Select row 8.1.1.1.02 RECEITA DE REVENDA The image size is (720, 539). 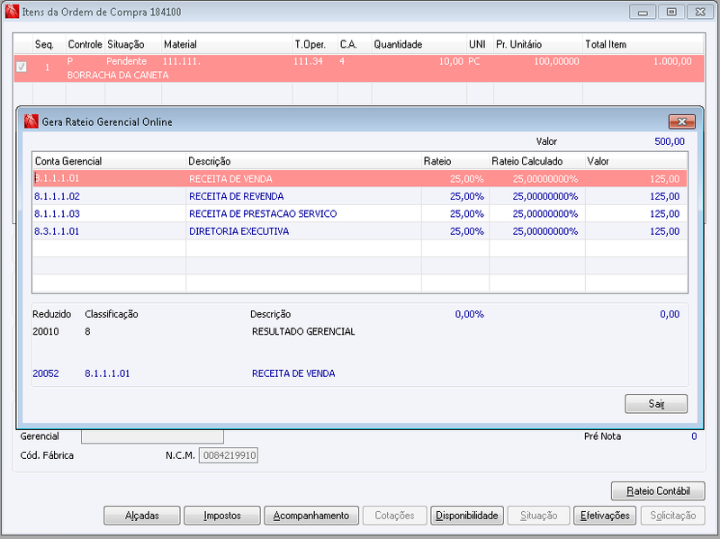359,196
